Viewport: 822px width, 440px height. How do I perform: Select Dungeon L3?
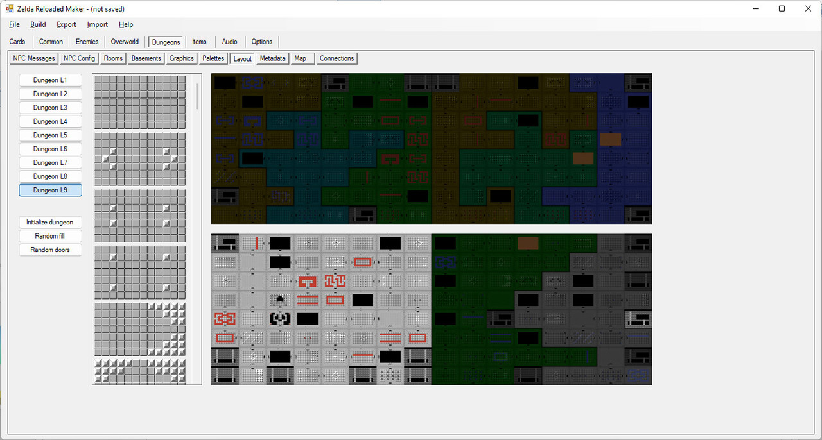pyautogui.click(x=50, y=108)
